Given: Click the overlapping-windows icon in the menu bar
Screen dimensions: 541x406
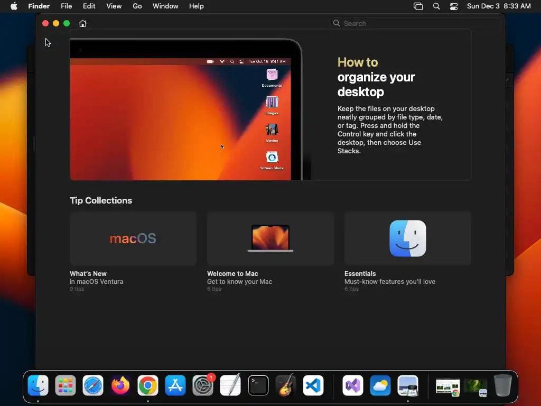Looking at the screenshot, I should click(418, 6).
